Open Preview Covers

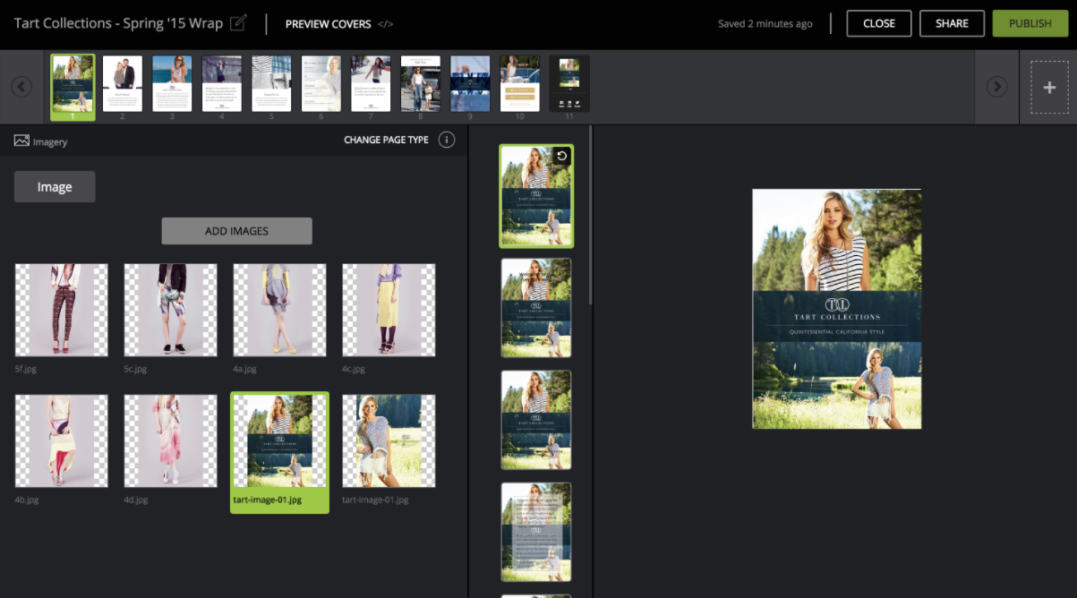(x=328, y=24)
